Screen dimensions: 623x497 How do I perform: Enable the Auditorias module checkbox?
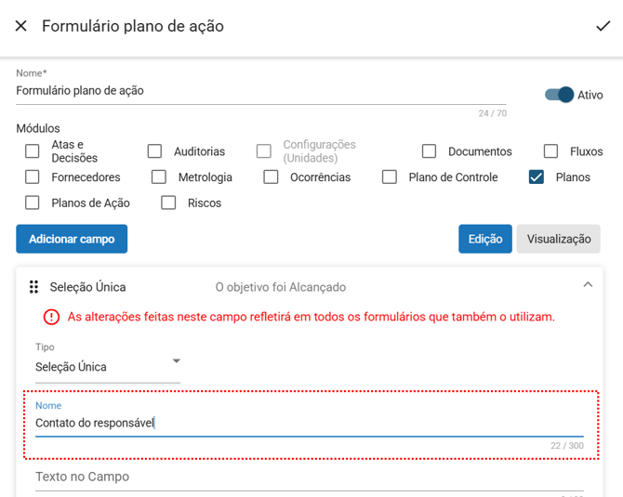coord(154,151)
